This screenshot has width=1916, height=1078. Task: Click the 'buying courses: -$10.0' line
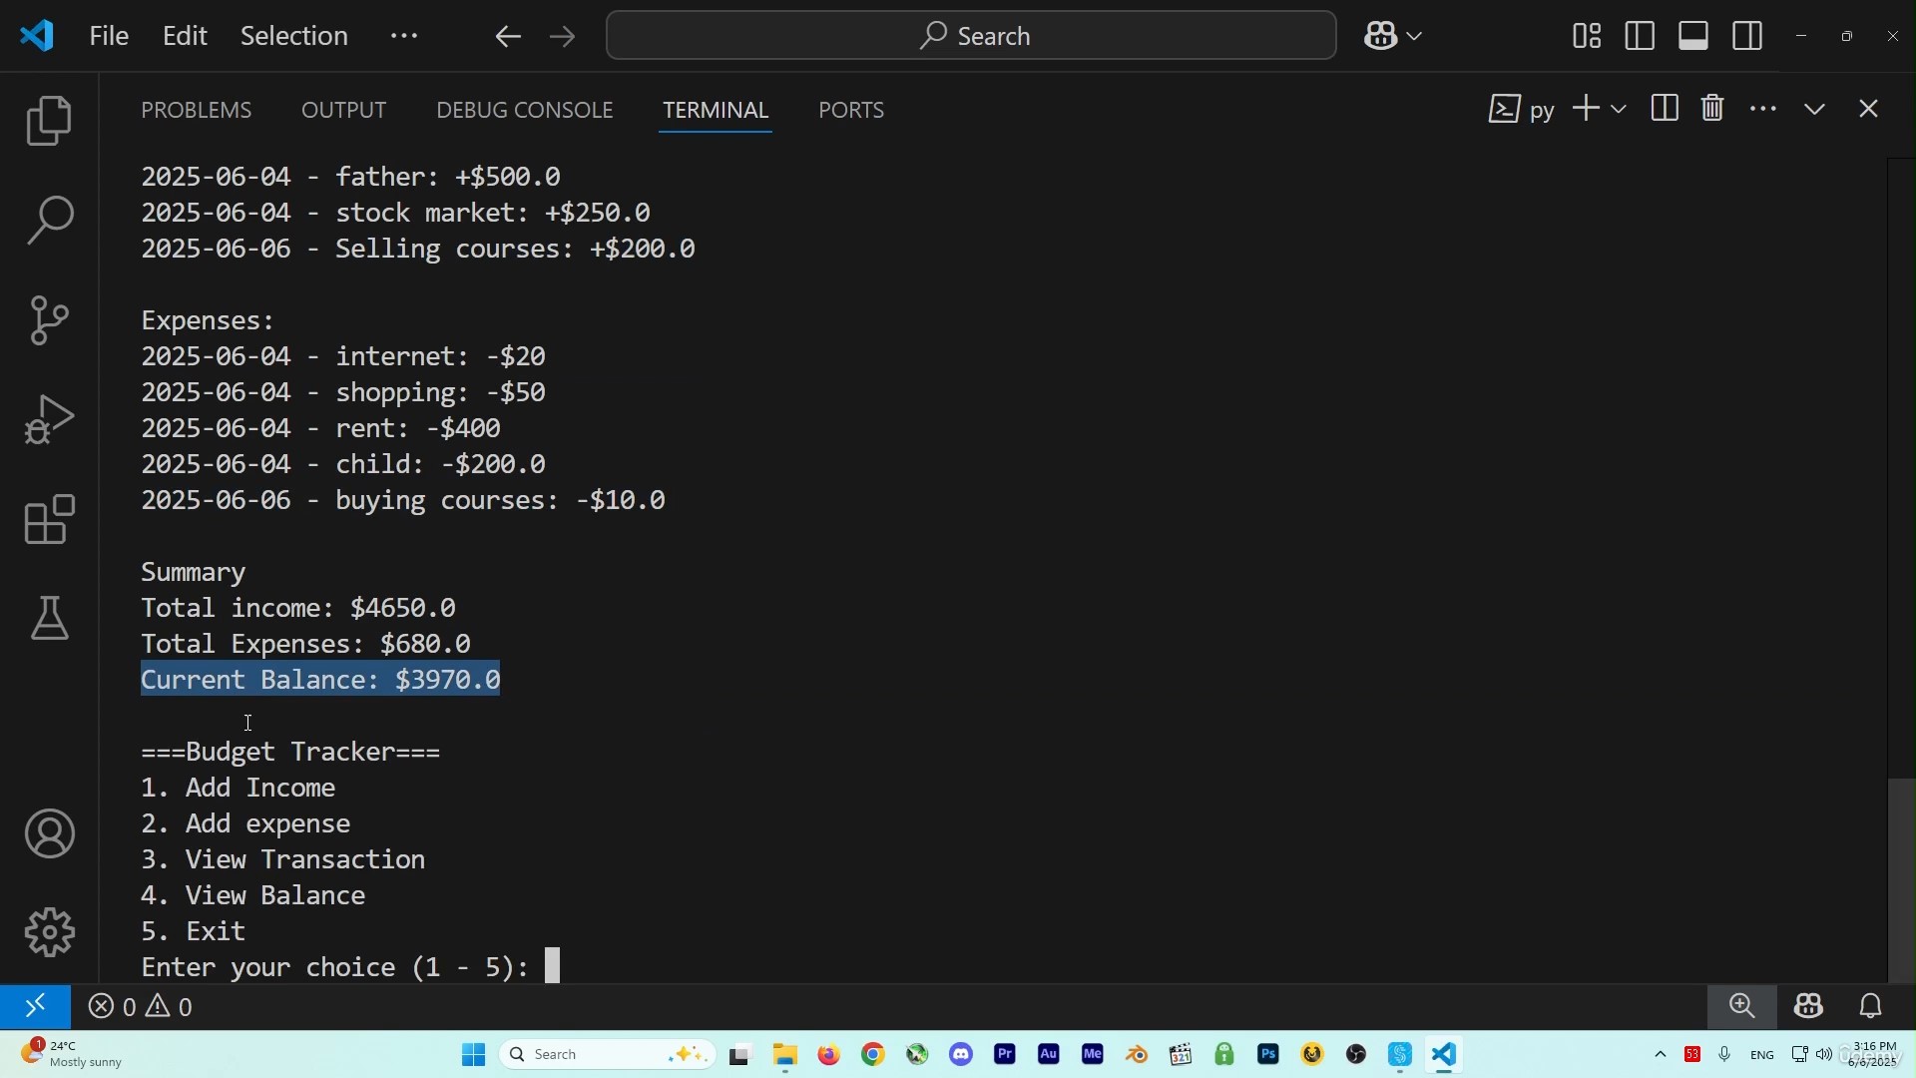pyautogui.click(x=403, y=500)
